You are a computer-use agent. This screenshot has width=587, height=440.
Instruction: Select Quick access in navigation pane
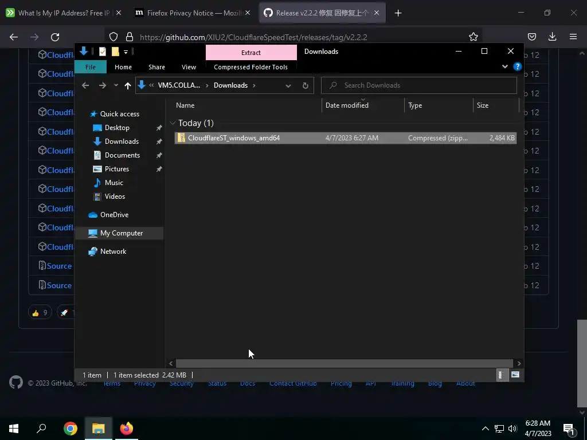pyautogui.click(x=119, y=114)
